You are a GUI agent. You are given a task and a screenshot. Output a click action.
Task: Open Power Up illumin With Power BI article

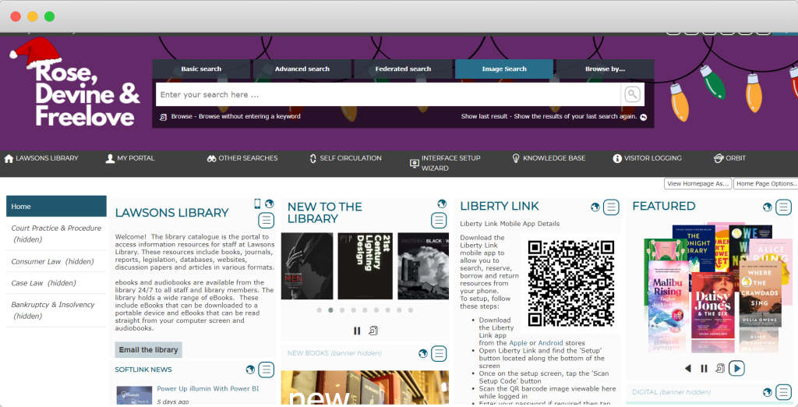click(x=207, y=388)
